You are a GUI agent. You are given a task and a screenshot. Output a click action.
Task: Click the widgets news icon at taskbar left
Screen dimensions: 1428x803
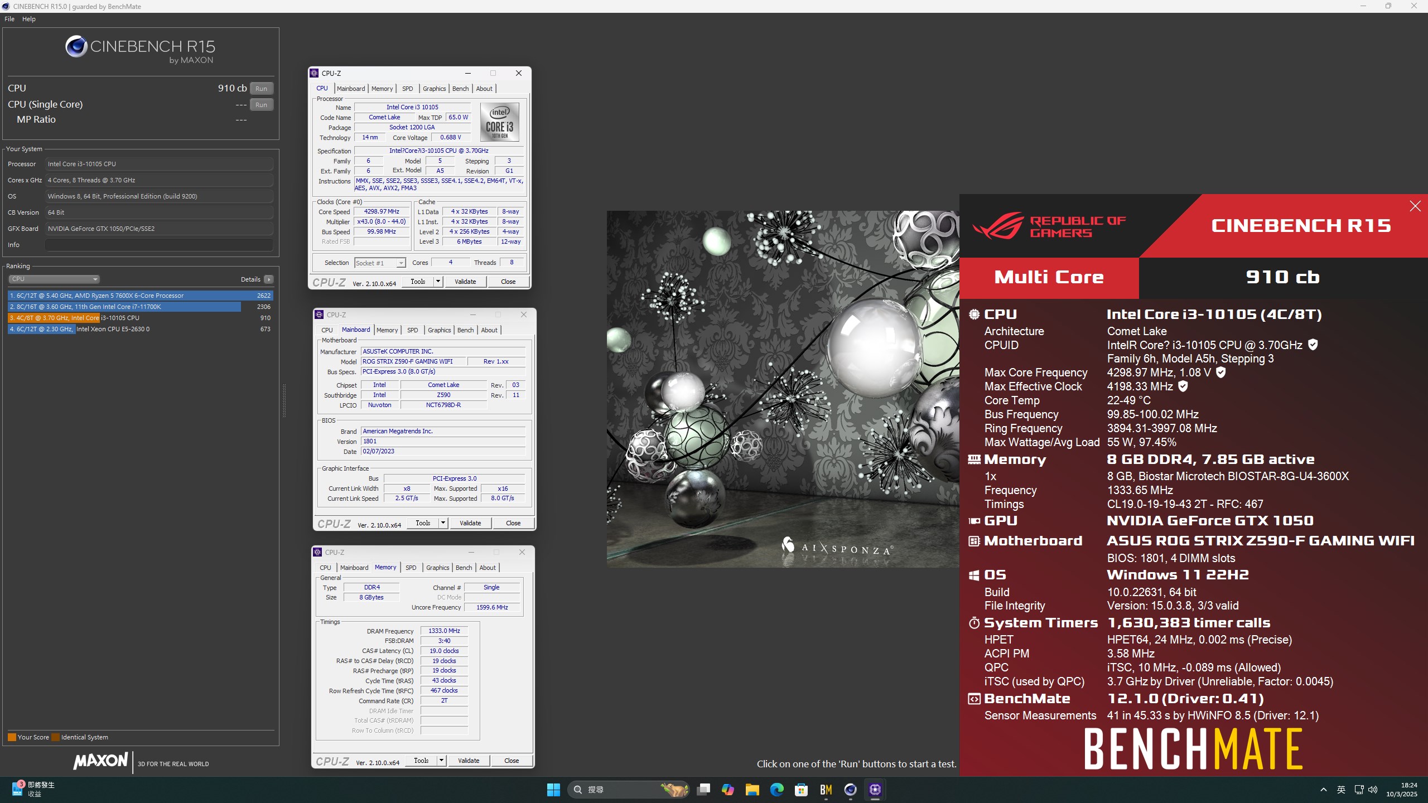pos(18,790)
